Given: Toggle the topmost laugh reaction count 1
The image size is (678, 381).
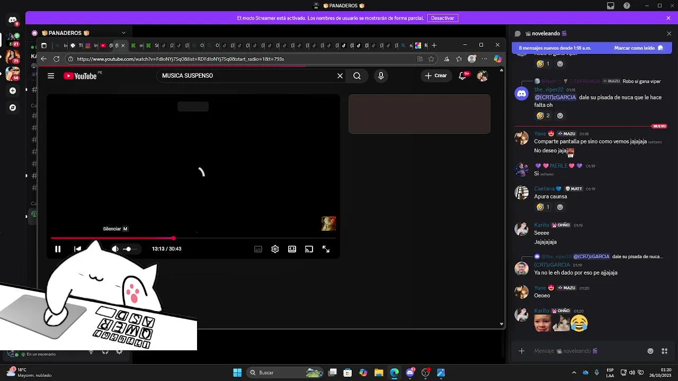Looking at the screenshot, I should 543,63.
